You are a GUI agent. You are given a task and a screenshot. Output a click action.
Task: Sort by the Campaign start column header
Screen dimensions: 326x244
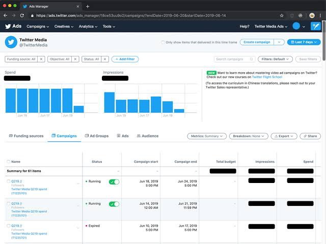pyautogui.click(x=146, y=162)
